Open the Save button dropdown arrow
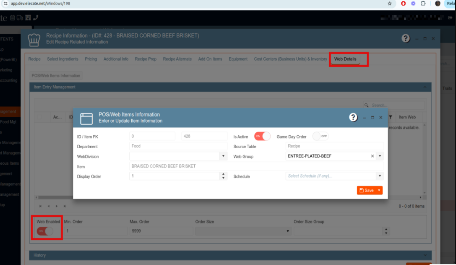The height and width of the screenshot is (265, 456). (379, 190)
